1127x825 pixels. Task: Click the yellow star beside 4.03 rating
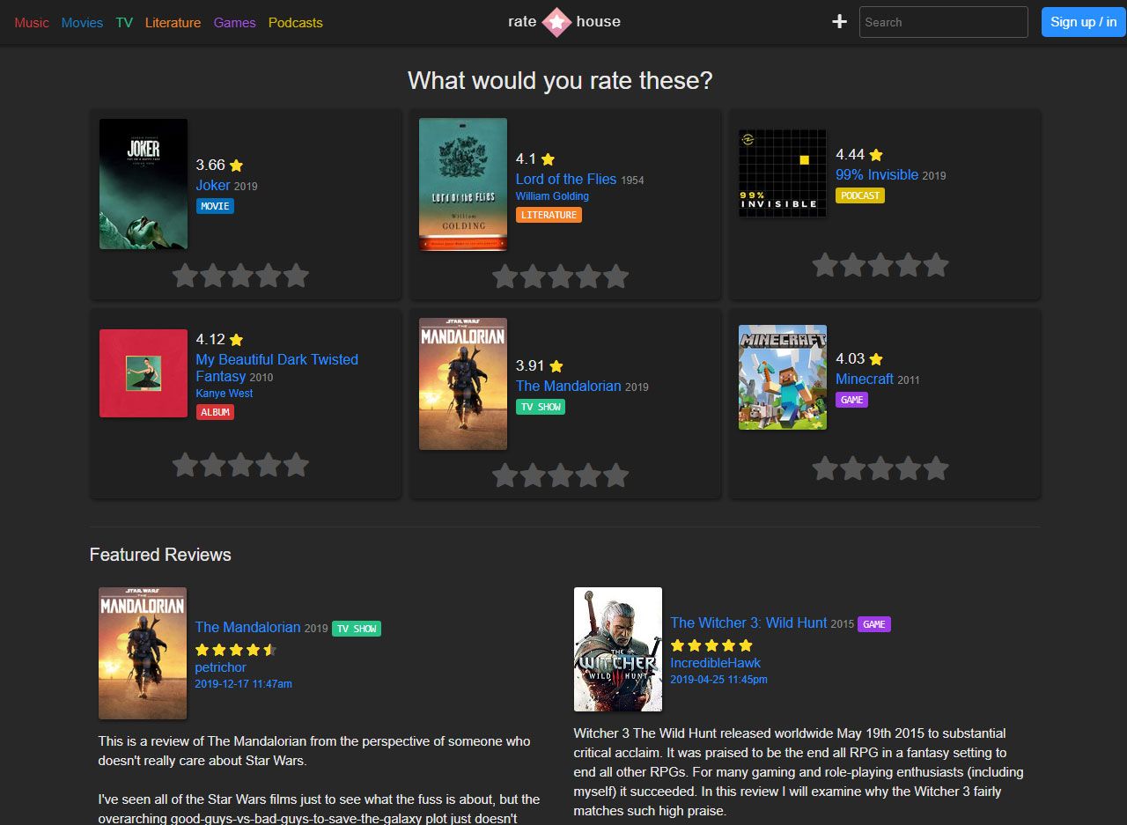[875, 359]
